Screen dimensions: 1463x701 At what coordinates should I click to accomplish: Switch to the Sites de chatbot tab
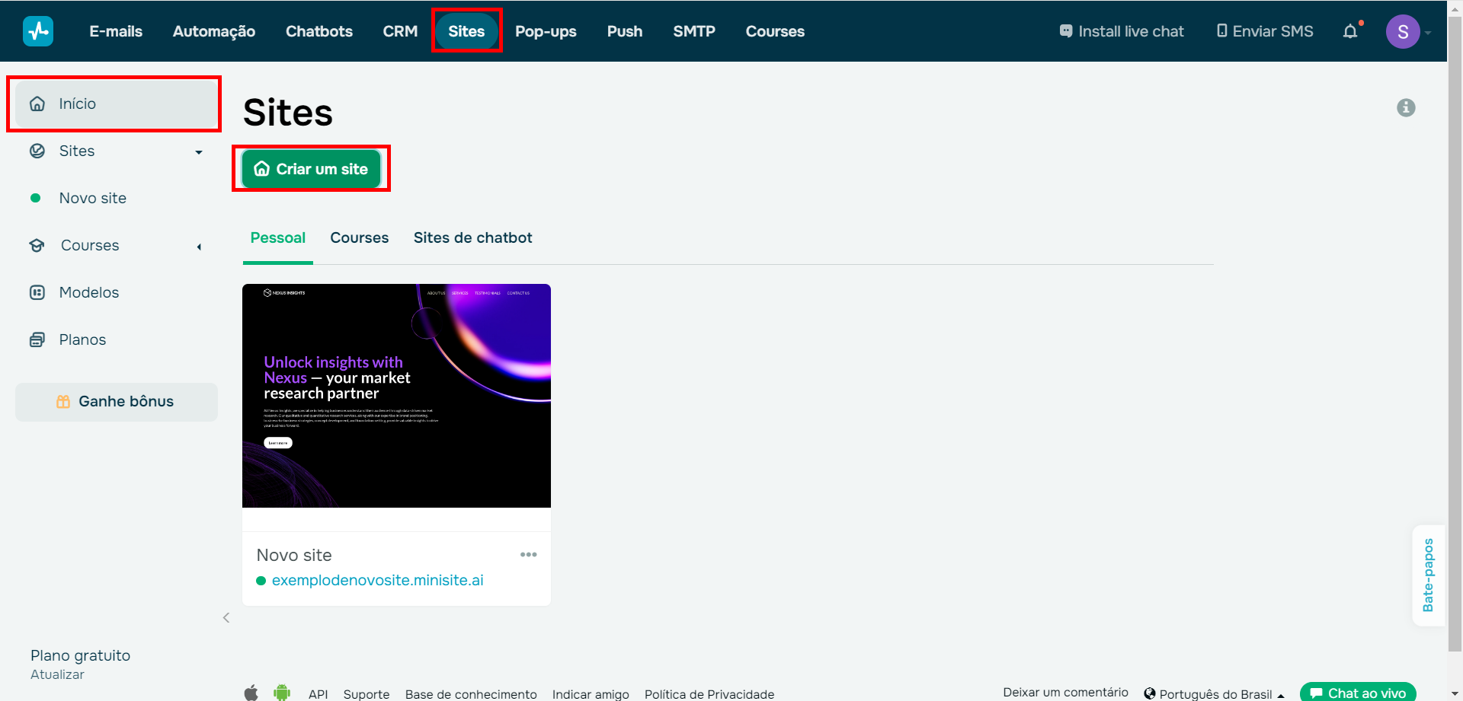472,237
